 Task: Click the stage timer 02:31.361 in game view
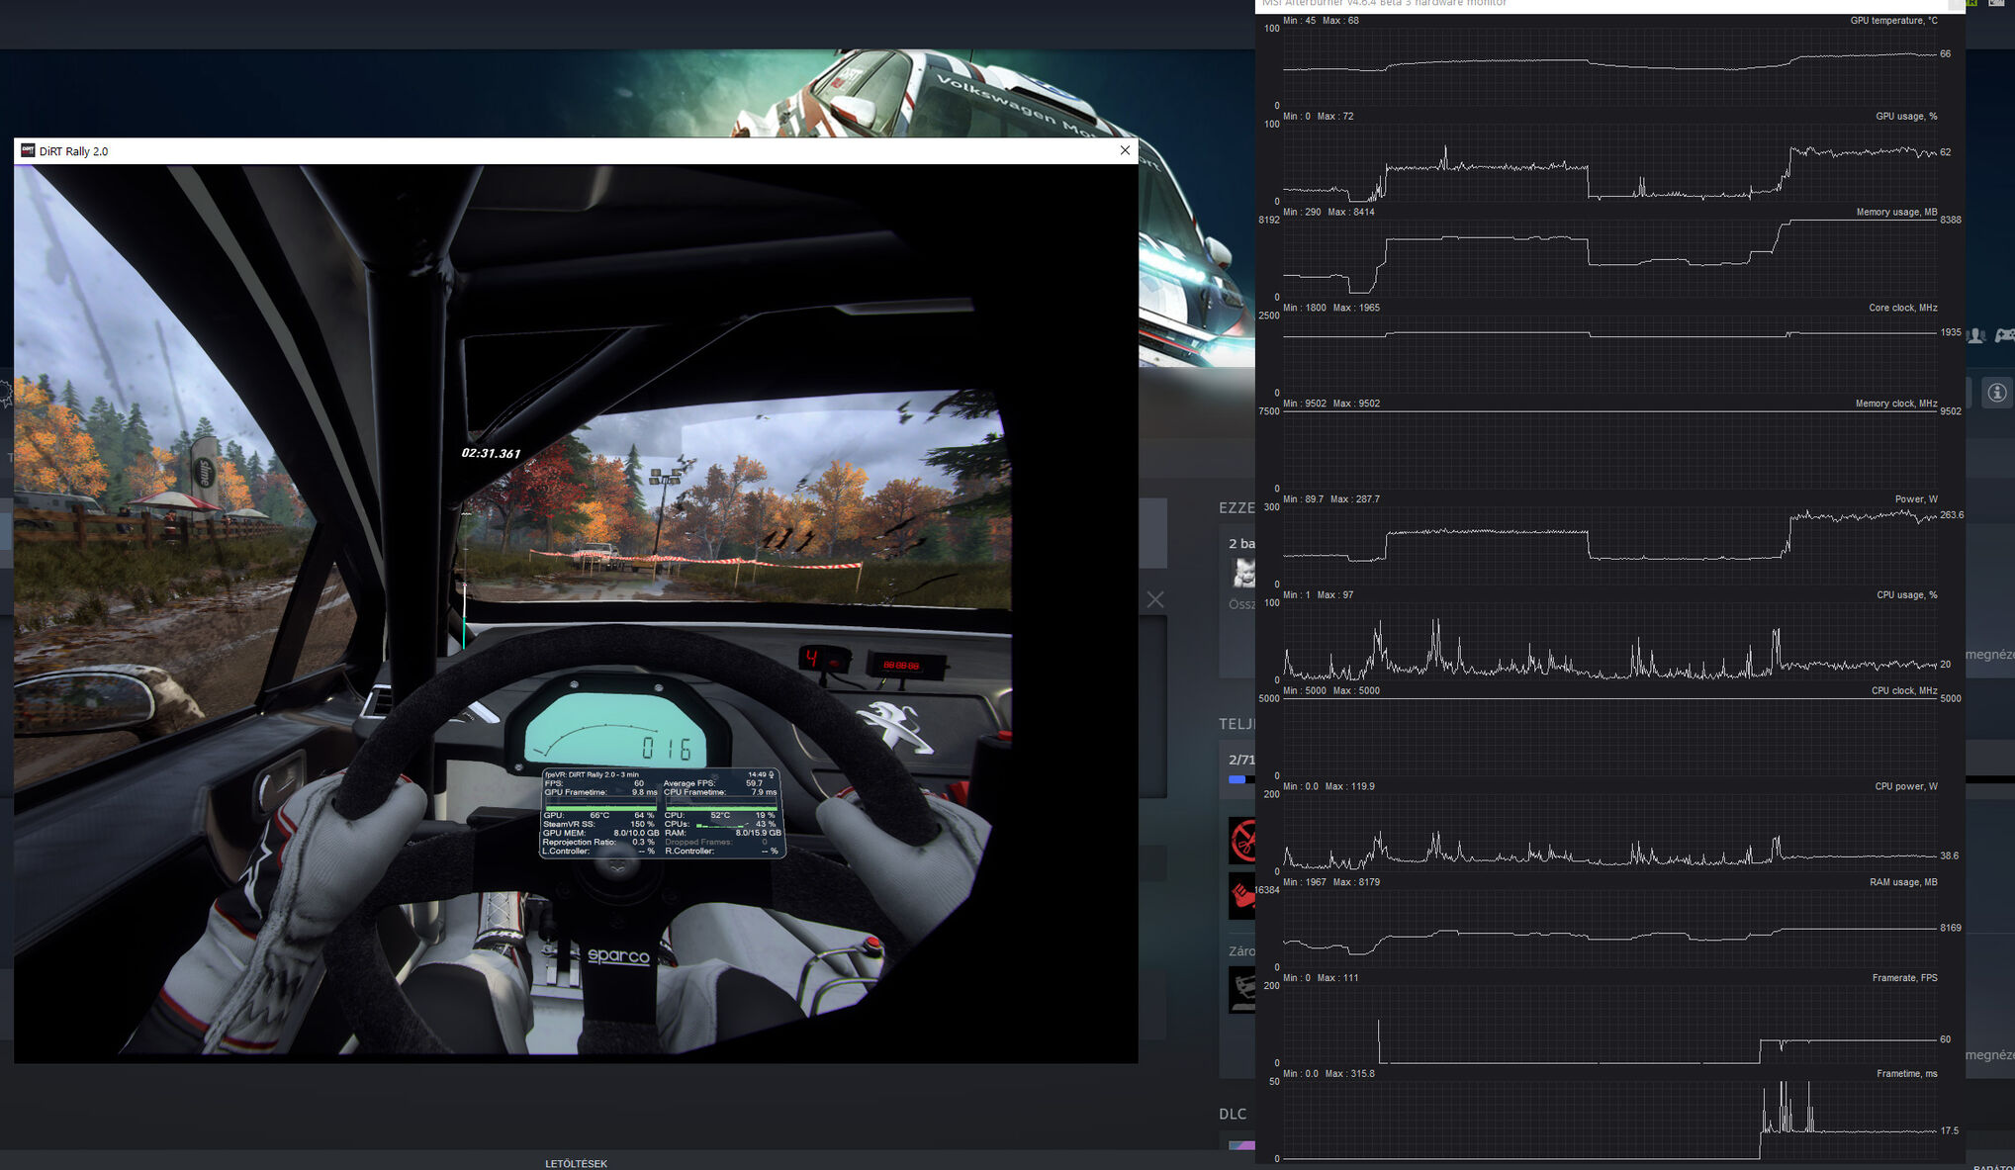[x=491, y=454]
